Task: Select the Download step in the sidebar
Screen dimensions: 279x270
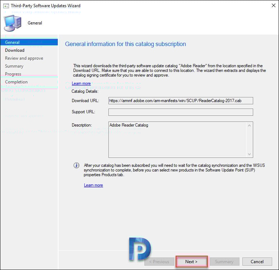Action: click(15, 50)
